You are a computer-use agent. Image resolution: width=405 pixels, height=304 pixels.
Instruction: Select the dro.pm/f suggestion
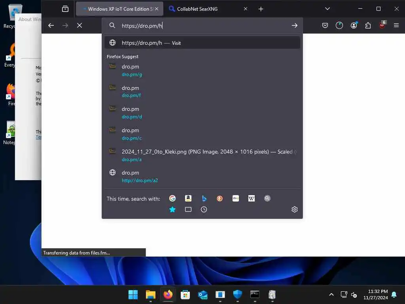(x=202, y=91)
